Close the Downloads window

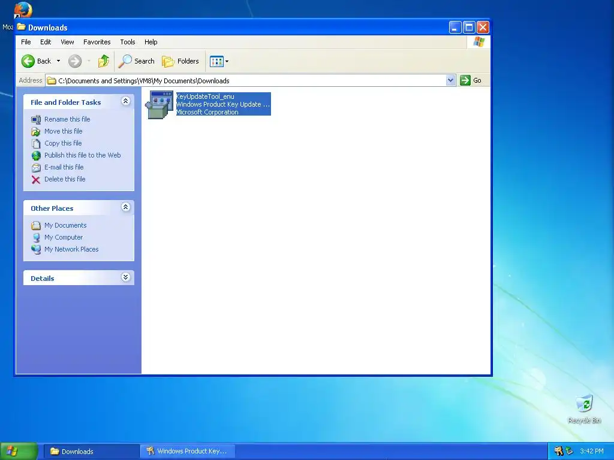pos(483,28)
